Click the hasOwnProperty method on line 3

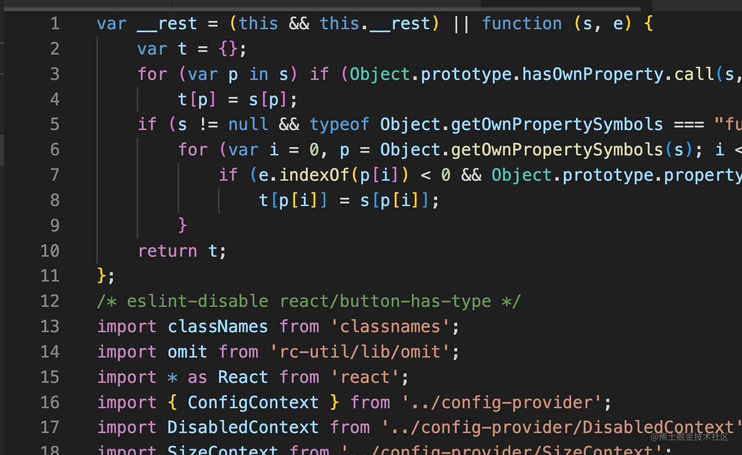(x=593, y=74)
